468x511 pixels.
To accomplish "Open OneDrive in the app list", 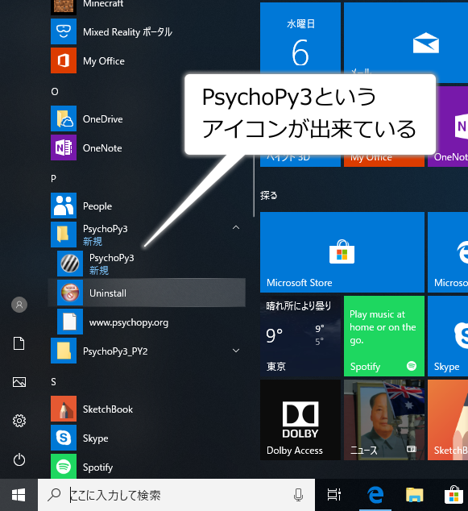I will 147,118.
